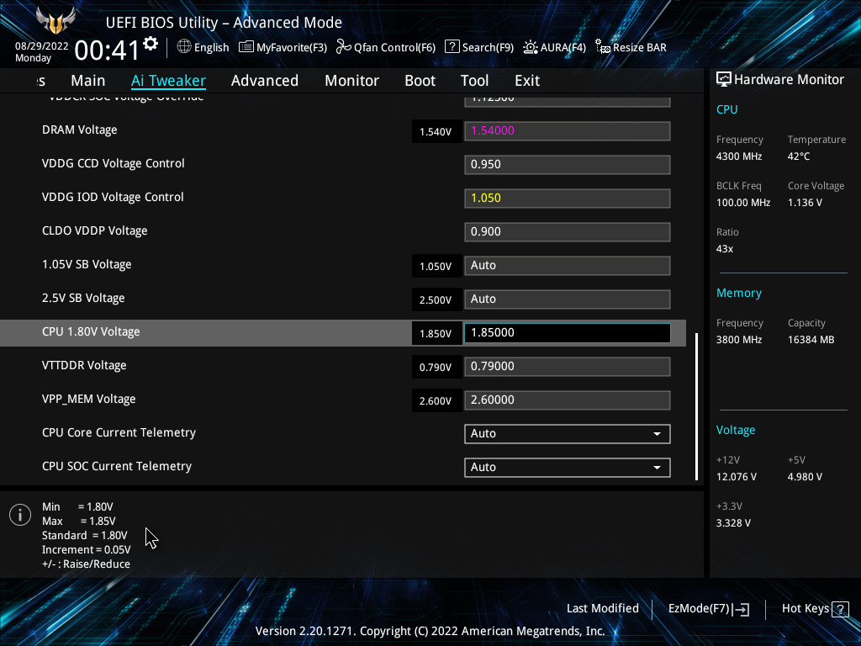
Task: Click the 16384 MB capacity value
Action: (x=811, y=340)
